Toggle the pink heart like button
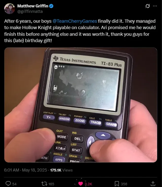The height and width of the screenshot is (187, 162). coord(80,184)
